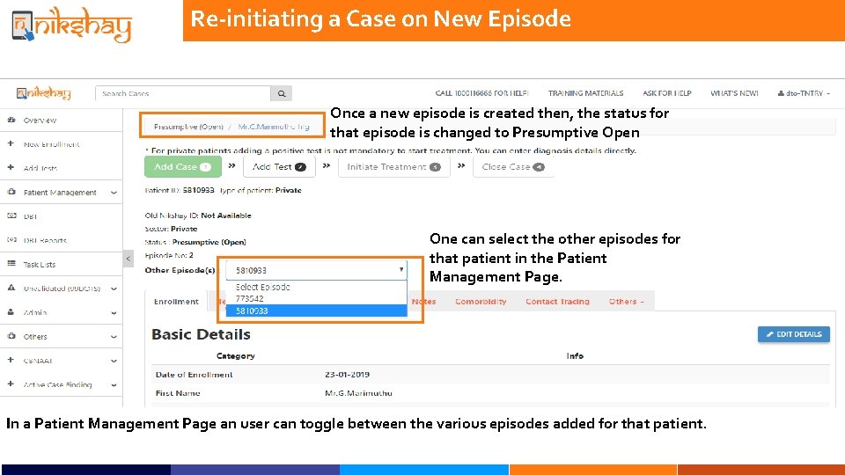Click the Admin user icon in the sidebar
Viewport: 845px width, 475px height.
click(11, 311)
